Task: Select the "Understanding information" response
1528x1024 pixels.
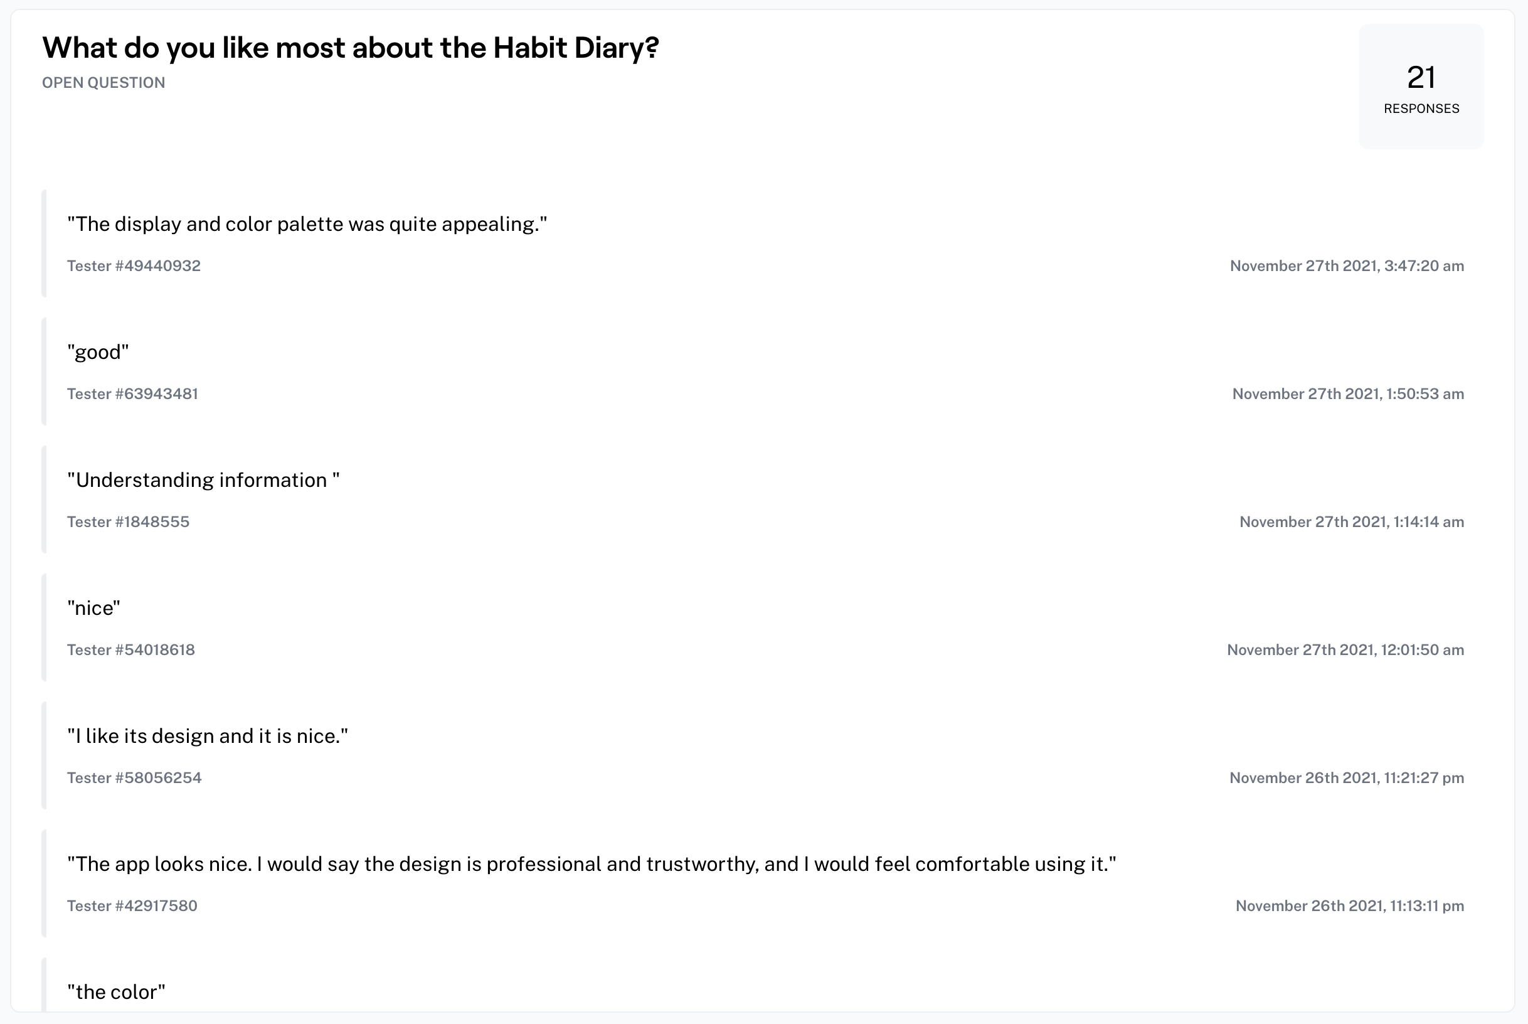Action: coord(203,480)
